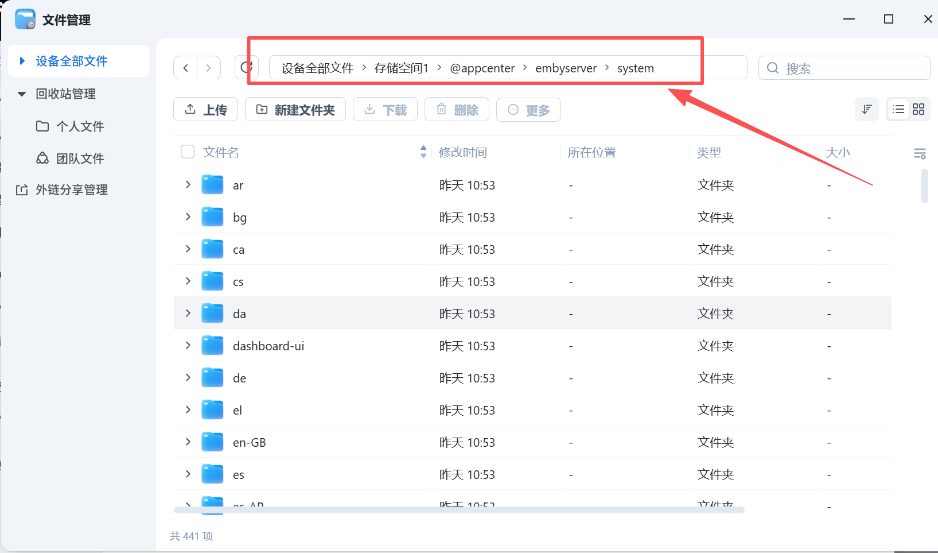This screenshot has width=938, height=553.
Task: Go forward with the right arrow button
Action: (209, 68)
